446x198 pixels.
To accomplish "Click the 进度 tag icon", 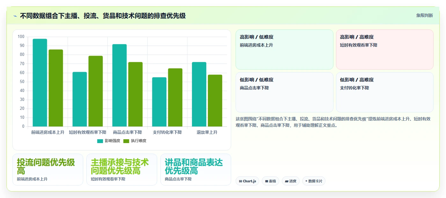I will tap(287, 181).
